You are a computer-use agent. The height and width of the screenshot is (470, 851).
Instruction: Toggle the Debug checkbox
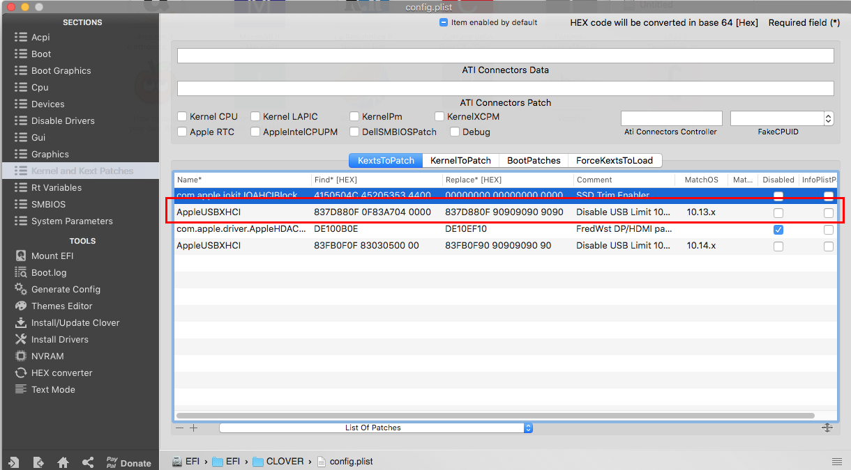tap(455, 132)
